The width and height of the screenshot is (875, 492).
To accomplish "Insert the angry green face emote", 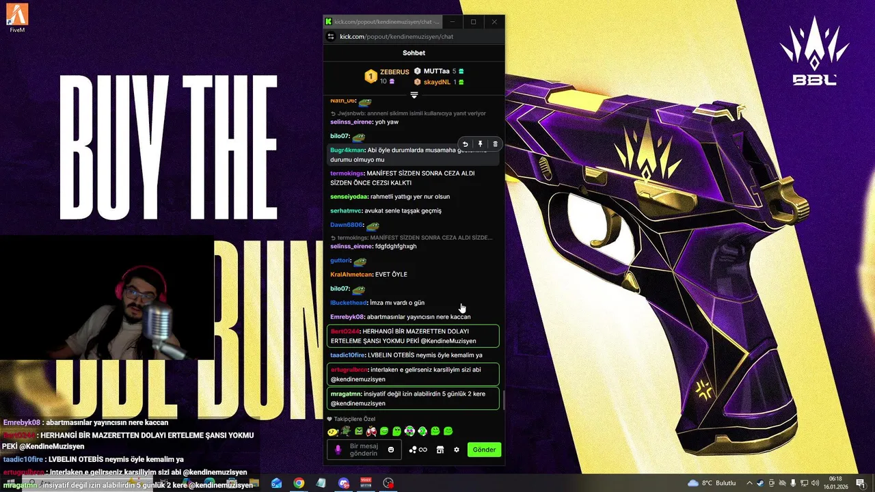I will click(x=358, y=431).
